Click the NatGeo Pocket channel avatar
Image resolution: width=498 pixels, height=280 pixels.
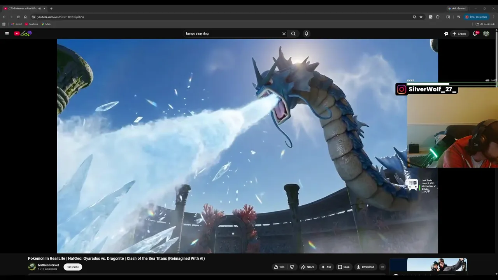pos(32,267)
